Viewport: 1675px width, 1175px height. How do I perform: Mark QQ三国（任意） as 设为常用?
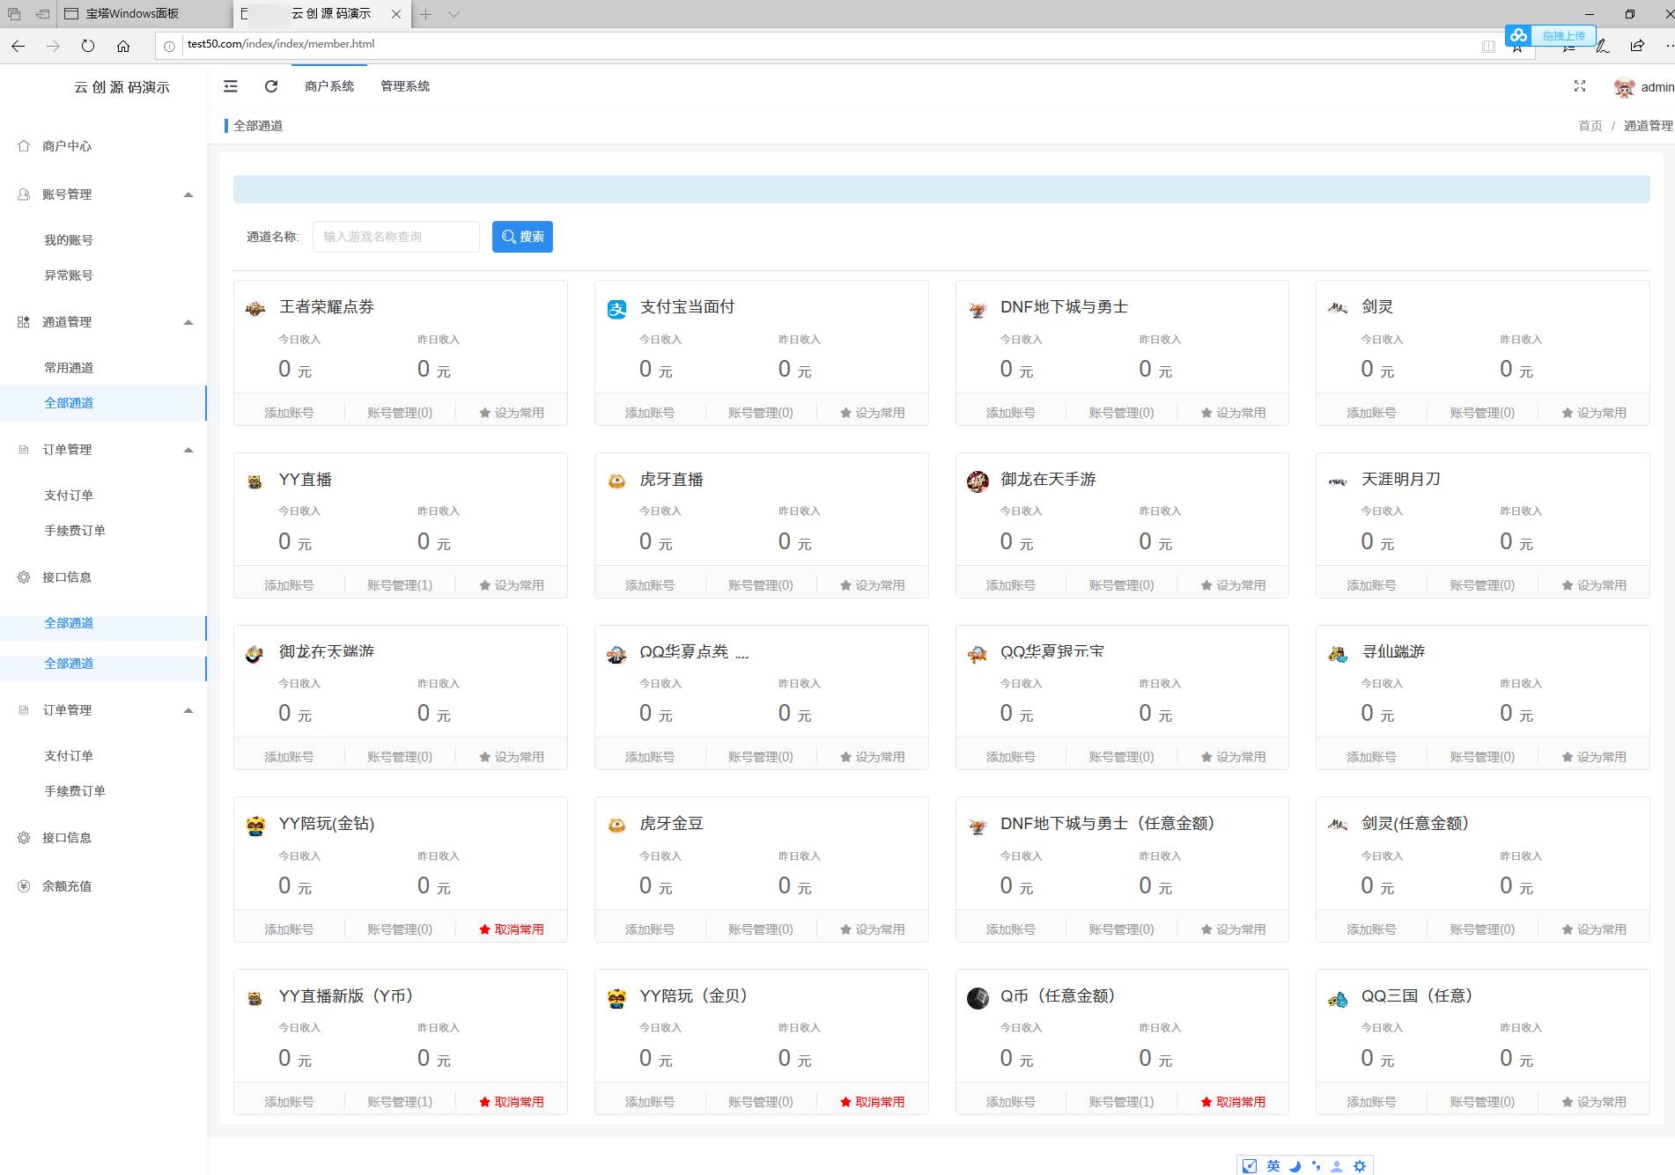pos(1594,1102)
